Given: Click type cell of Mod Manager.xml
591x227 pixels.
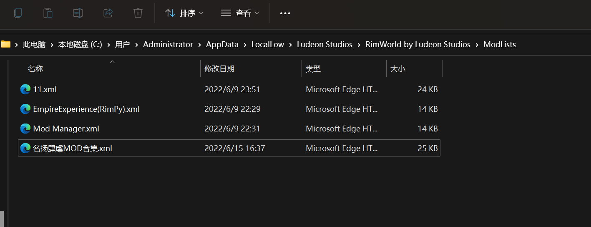Looking at the screenshot, I should 342,129.
